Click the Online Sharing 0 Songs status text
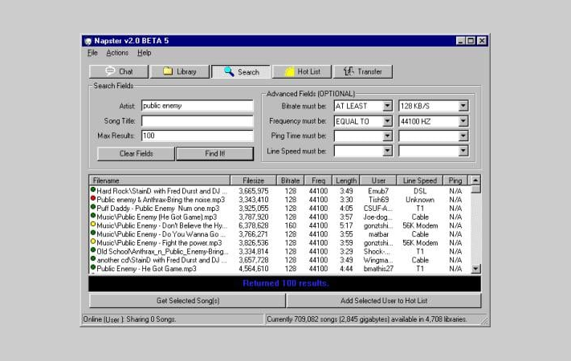Viewport: 571px width, 361px height. [129, 319]
